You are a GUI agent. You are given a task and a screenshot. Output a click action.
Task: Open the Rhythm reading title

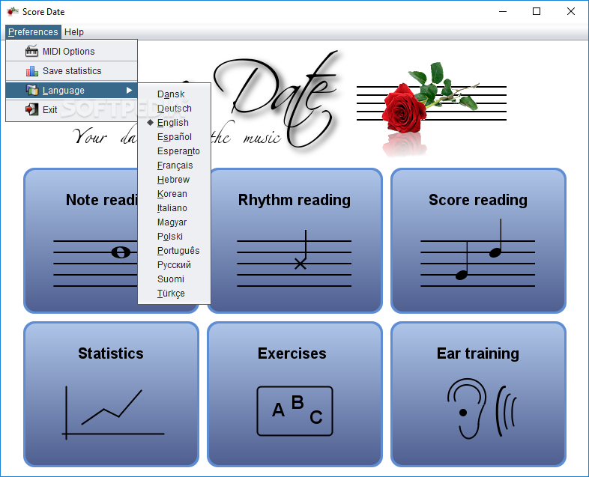[294, 201]
